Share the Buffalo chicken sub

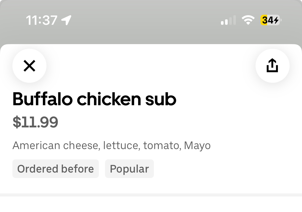pyautogui.click(x=272, y=66)
